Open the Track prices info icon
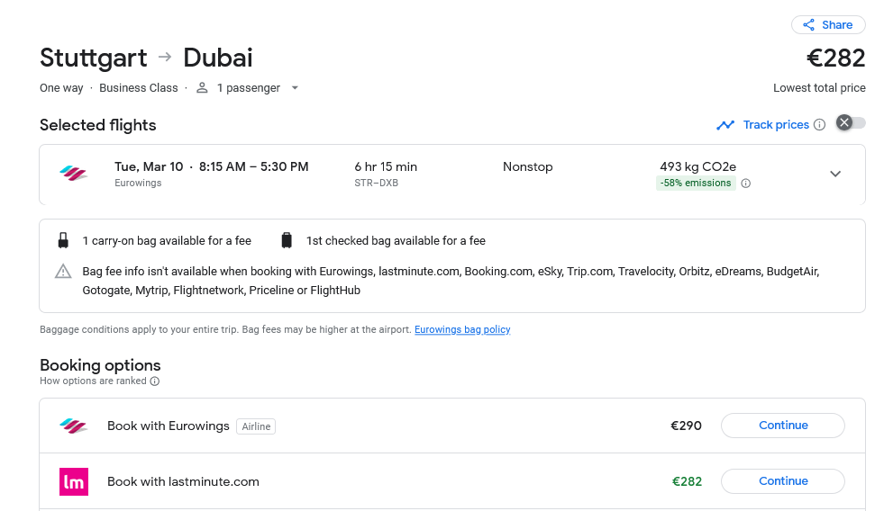This screenshot has width=884, height=511. tap(820, 125)
